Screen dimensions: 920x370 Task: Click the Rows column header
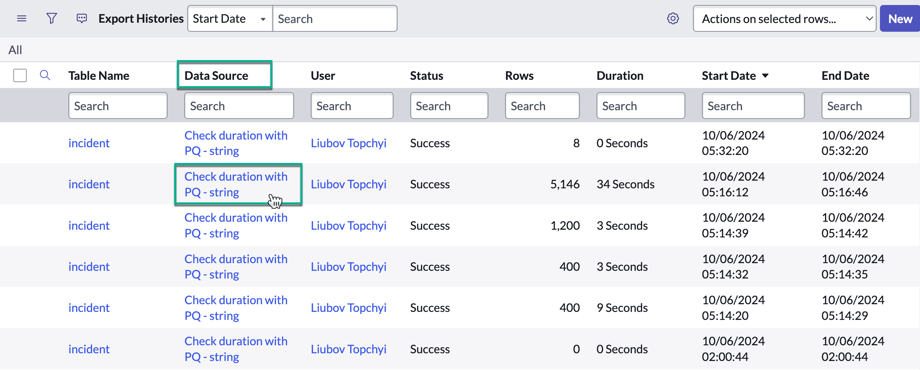519,76
